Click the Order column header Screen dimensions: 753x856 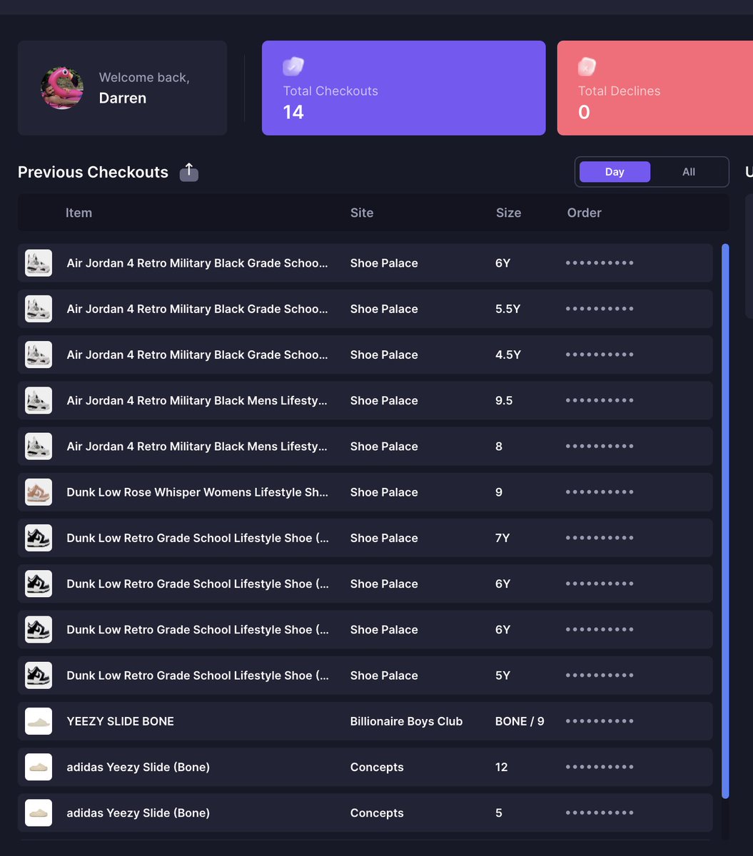pyautogui.click(x=585, y=213)
